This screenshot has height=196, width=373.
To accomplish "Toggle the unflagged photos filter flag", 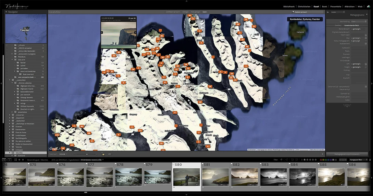I will 284,160.
